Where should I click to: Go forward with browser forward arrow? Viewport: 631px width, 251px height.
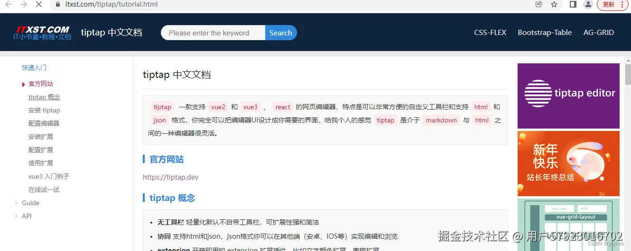[x=24, y=4]
